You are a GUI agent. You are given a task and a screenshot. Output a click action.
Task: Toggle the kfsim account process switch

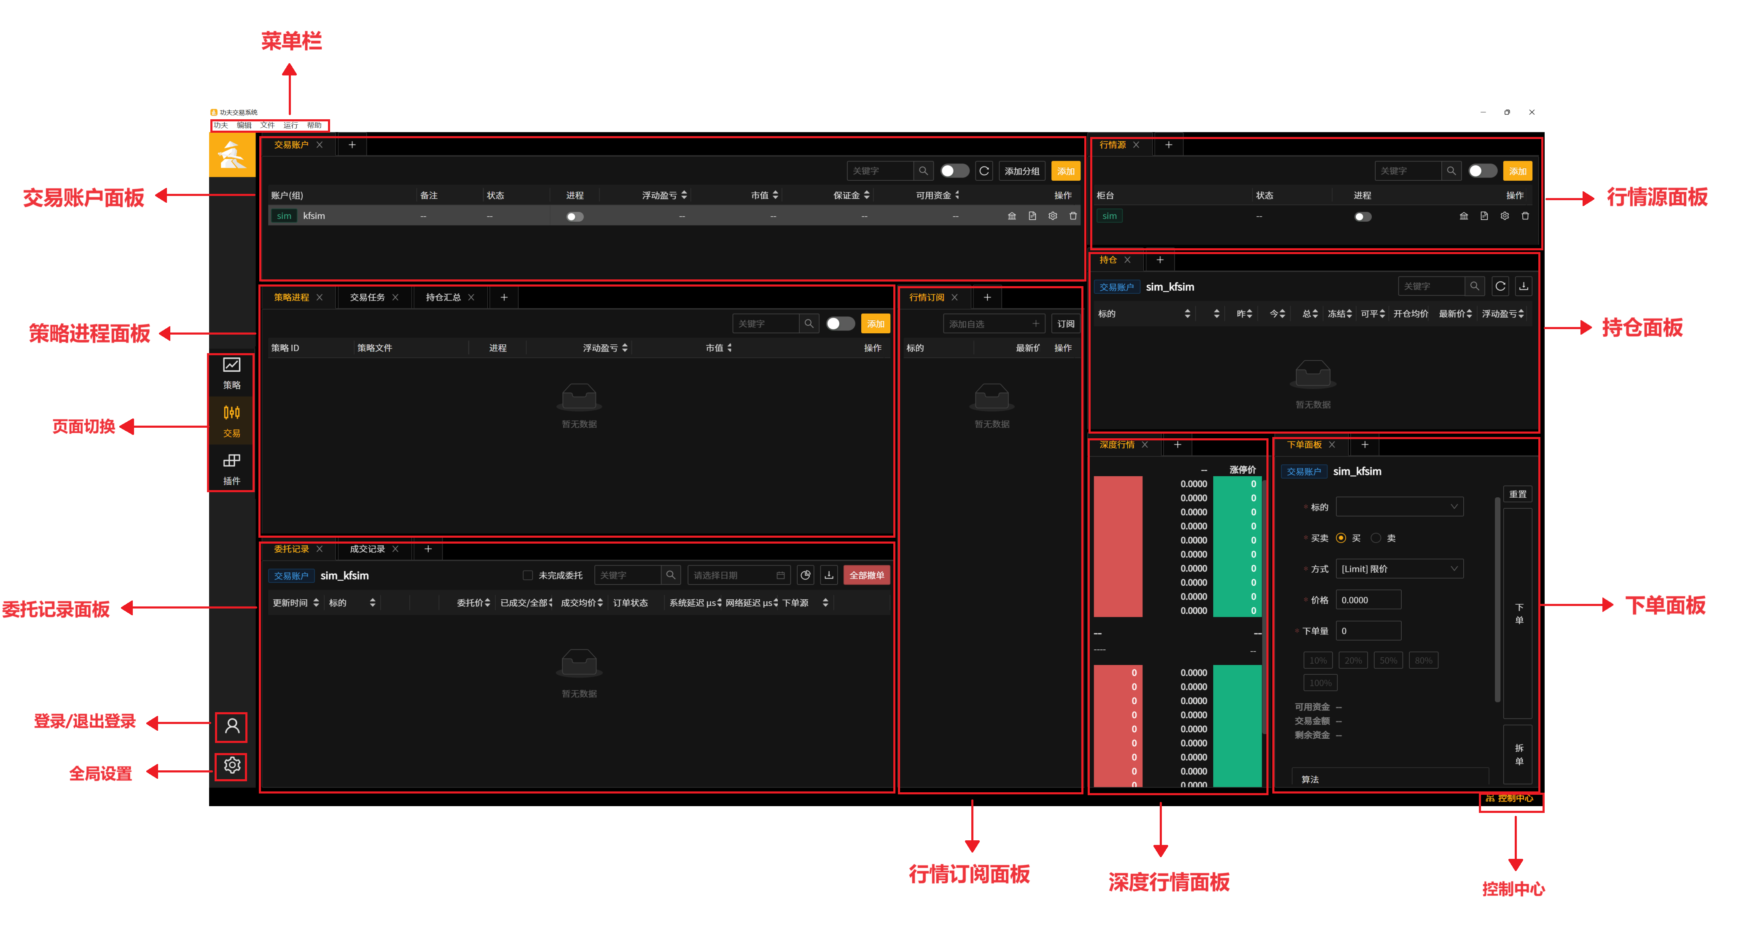click(575, 217)
